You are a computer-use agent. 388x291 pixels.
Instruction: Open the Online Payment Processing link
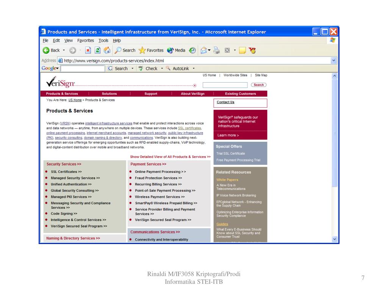pyautogui.click(x=160, y=172)
